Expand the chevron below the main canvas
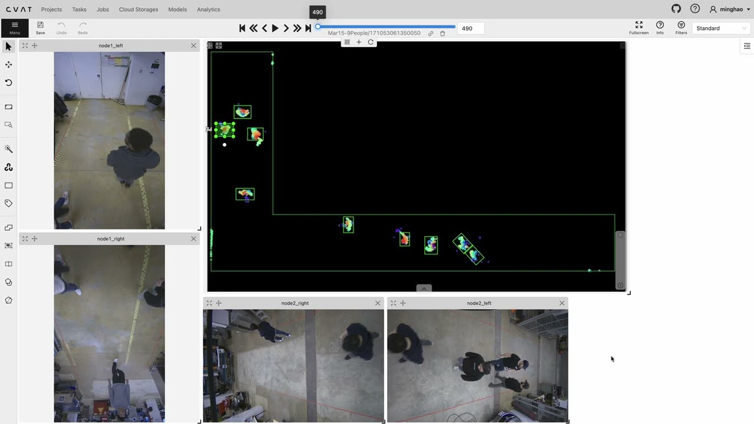The image size is (754, 424). tap(424, 289)
